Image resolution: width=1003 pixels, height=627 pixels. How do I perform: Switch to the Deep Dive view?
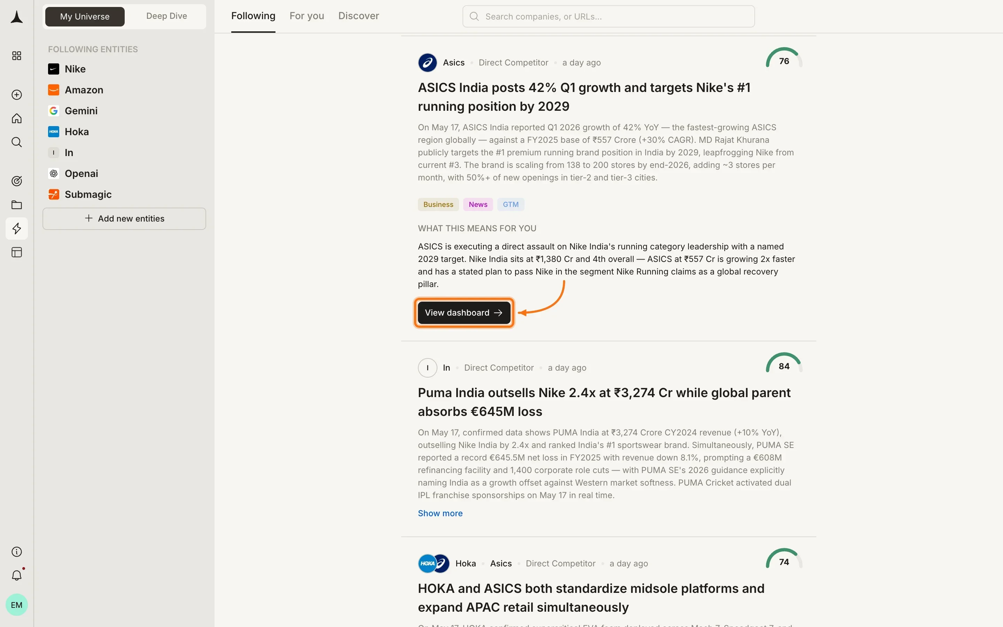coord(166,16)
